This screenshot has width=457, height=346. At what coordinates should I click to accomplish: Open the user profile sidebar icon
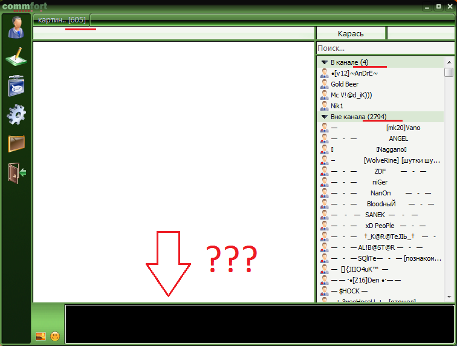point(16,27)
